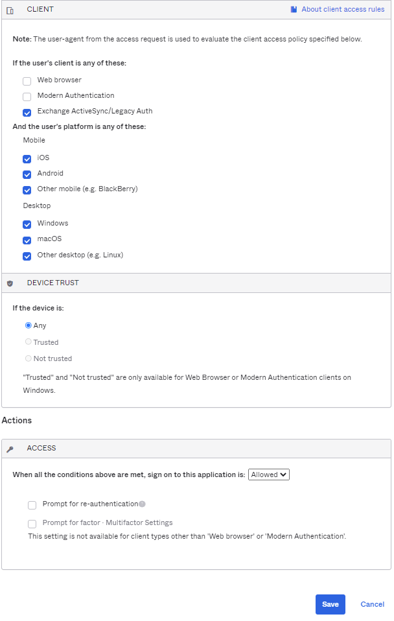Check Prompt for re-authentication

coord(32,505)
